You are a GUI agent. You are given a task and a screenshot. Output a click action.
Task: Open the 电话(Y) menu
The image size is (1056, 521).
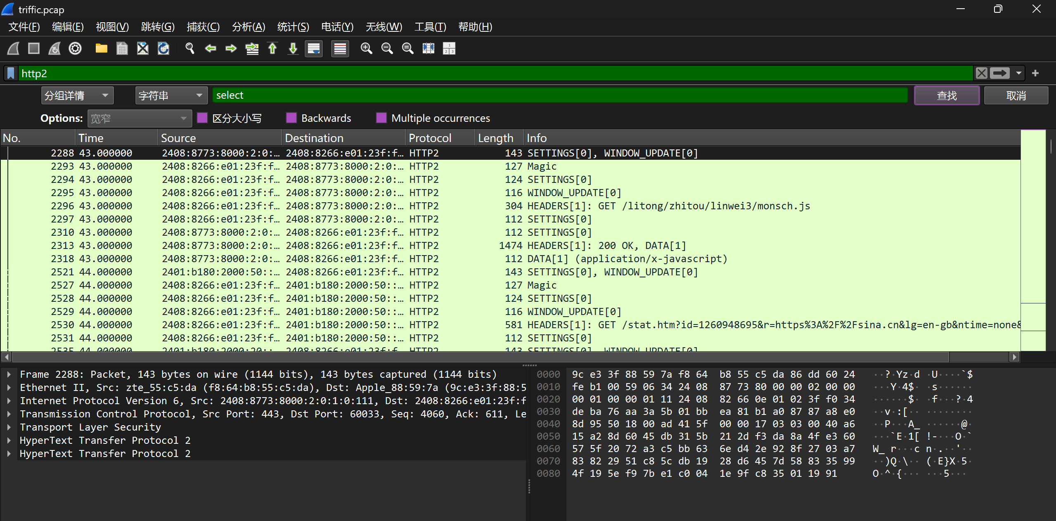337,27
